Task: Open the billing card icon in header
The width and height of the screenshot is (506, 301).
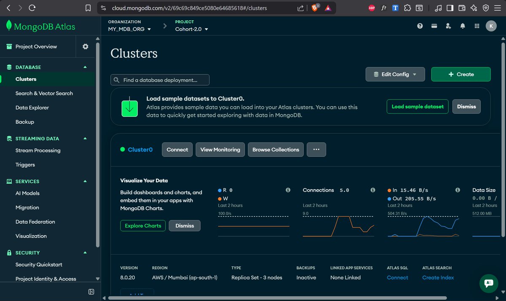Action: click(434, 26)
